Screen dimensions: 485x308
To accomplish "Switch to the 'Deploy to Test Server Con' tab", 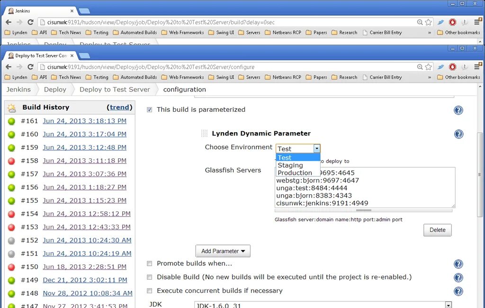I will (x=40, y=56).
